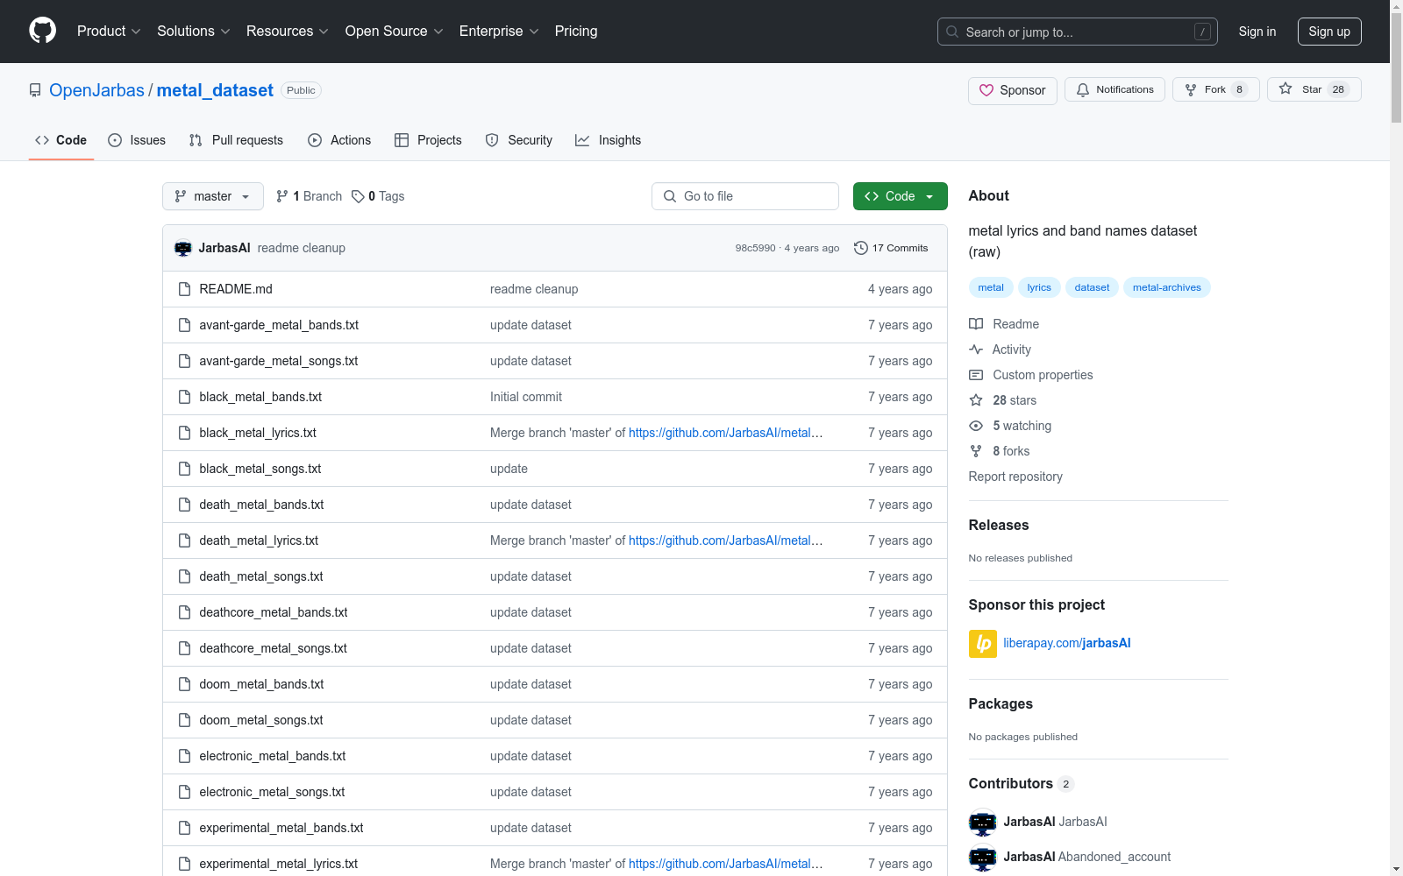The width and height of the screenshot is (1403, 876).
Task: Switch to the Issues tab
Action: pos(137,140)
